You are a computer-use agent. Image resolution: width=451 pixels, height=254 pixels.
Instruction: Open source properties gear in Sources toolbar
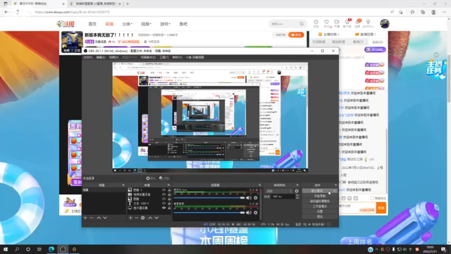143,218
